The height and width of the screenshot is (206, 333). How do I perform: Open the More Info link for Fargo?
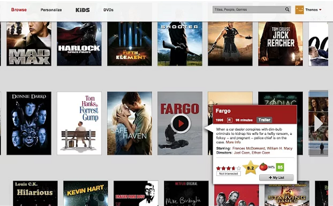tap(233, 142)
